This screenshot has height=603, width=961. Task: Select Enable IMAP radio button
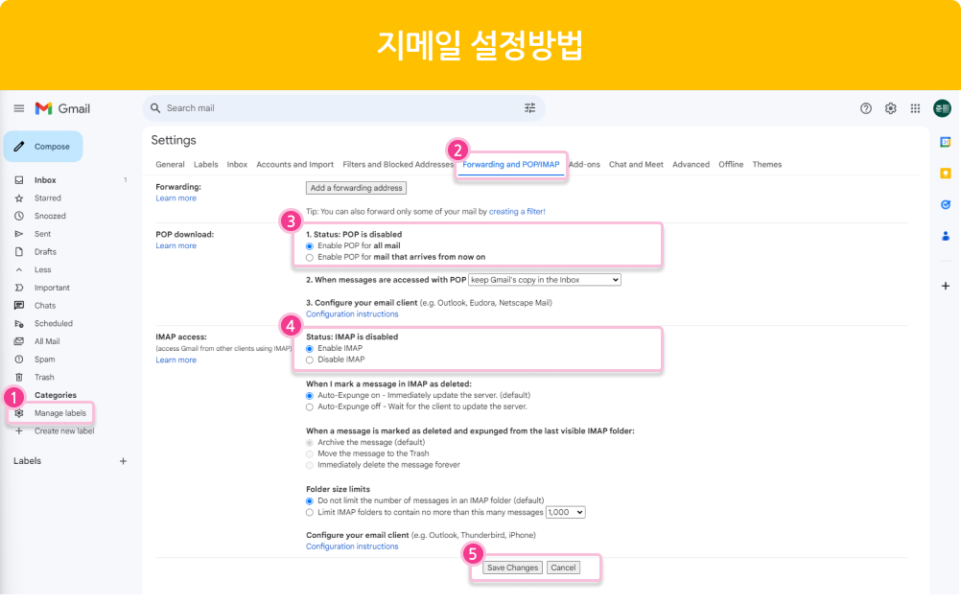[310, 349]
